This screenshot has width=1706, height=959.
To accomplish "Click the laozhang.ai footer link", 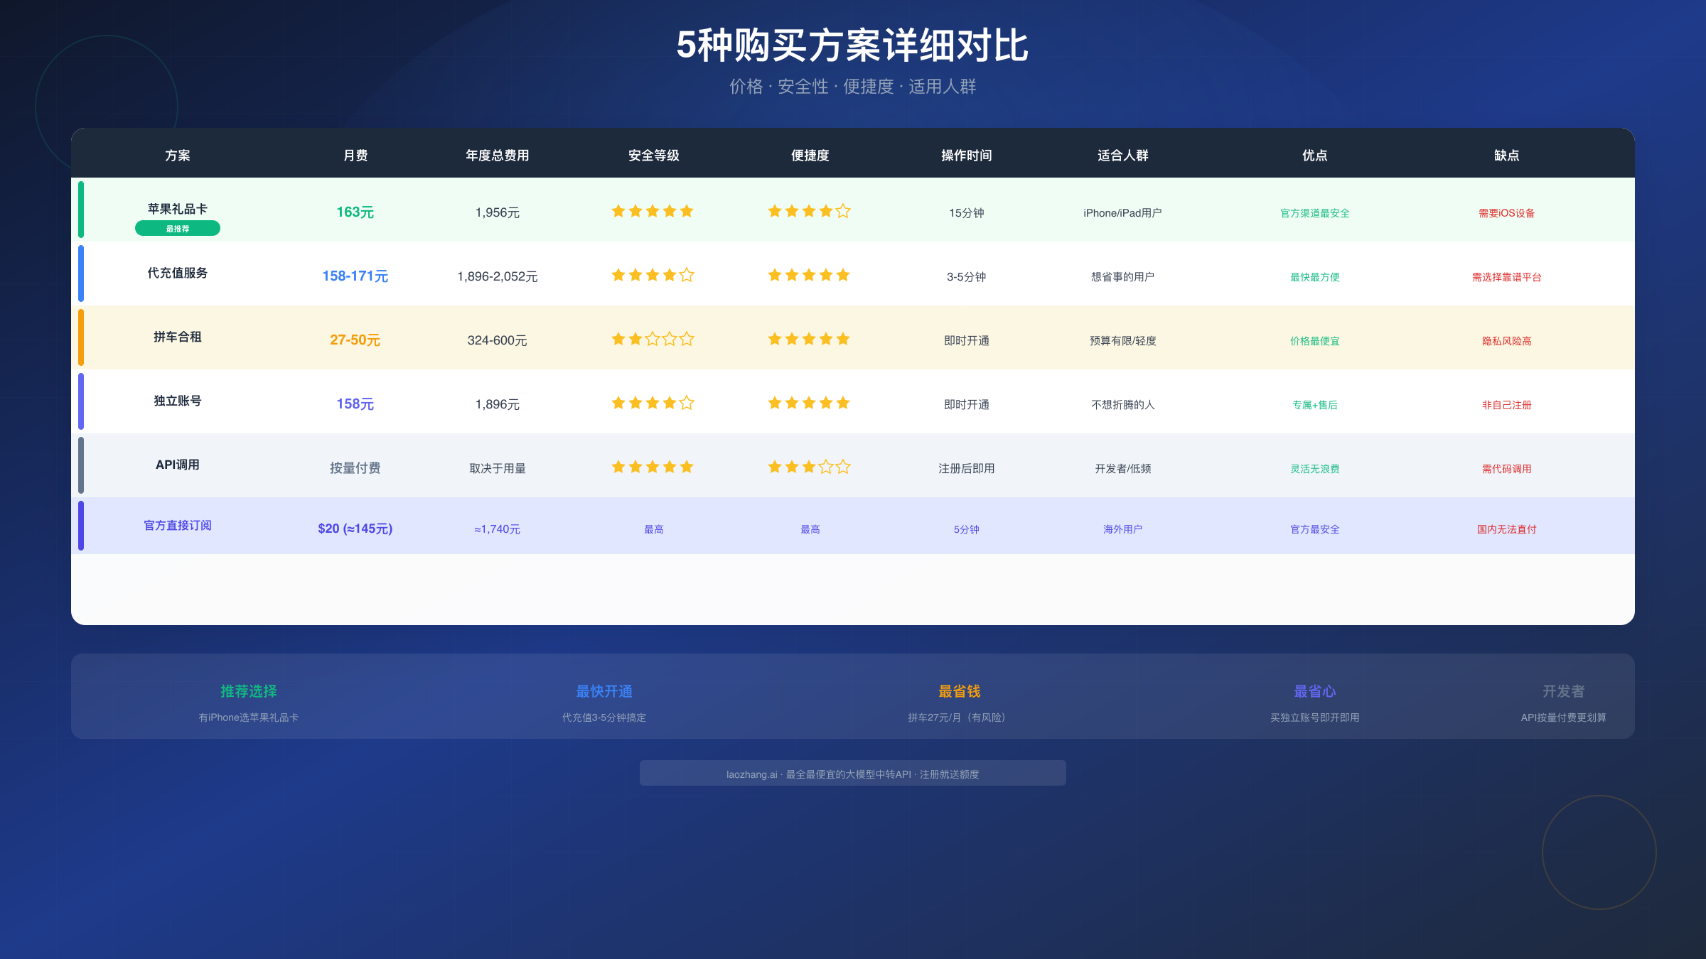I will 852,774.
